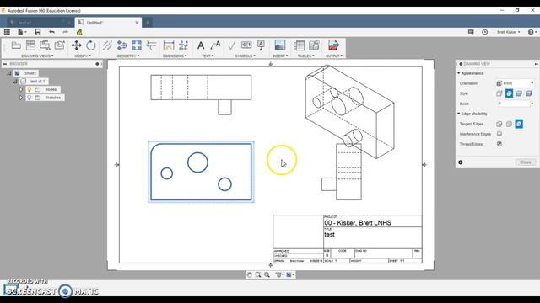Viewport: 540px width, 303px height.
Task: Open the notifications comment icon
Action: 471,32
